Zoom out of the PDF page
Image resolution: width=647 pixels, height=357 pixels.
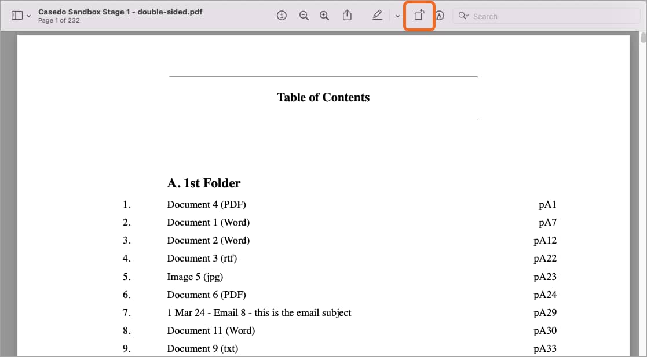[x=304, y=16]
